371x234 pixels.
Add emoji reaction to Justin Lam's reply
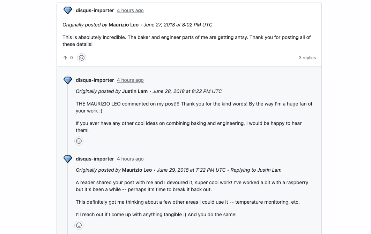(79, 141)
